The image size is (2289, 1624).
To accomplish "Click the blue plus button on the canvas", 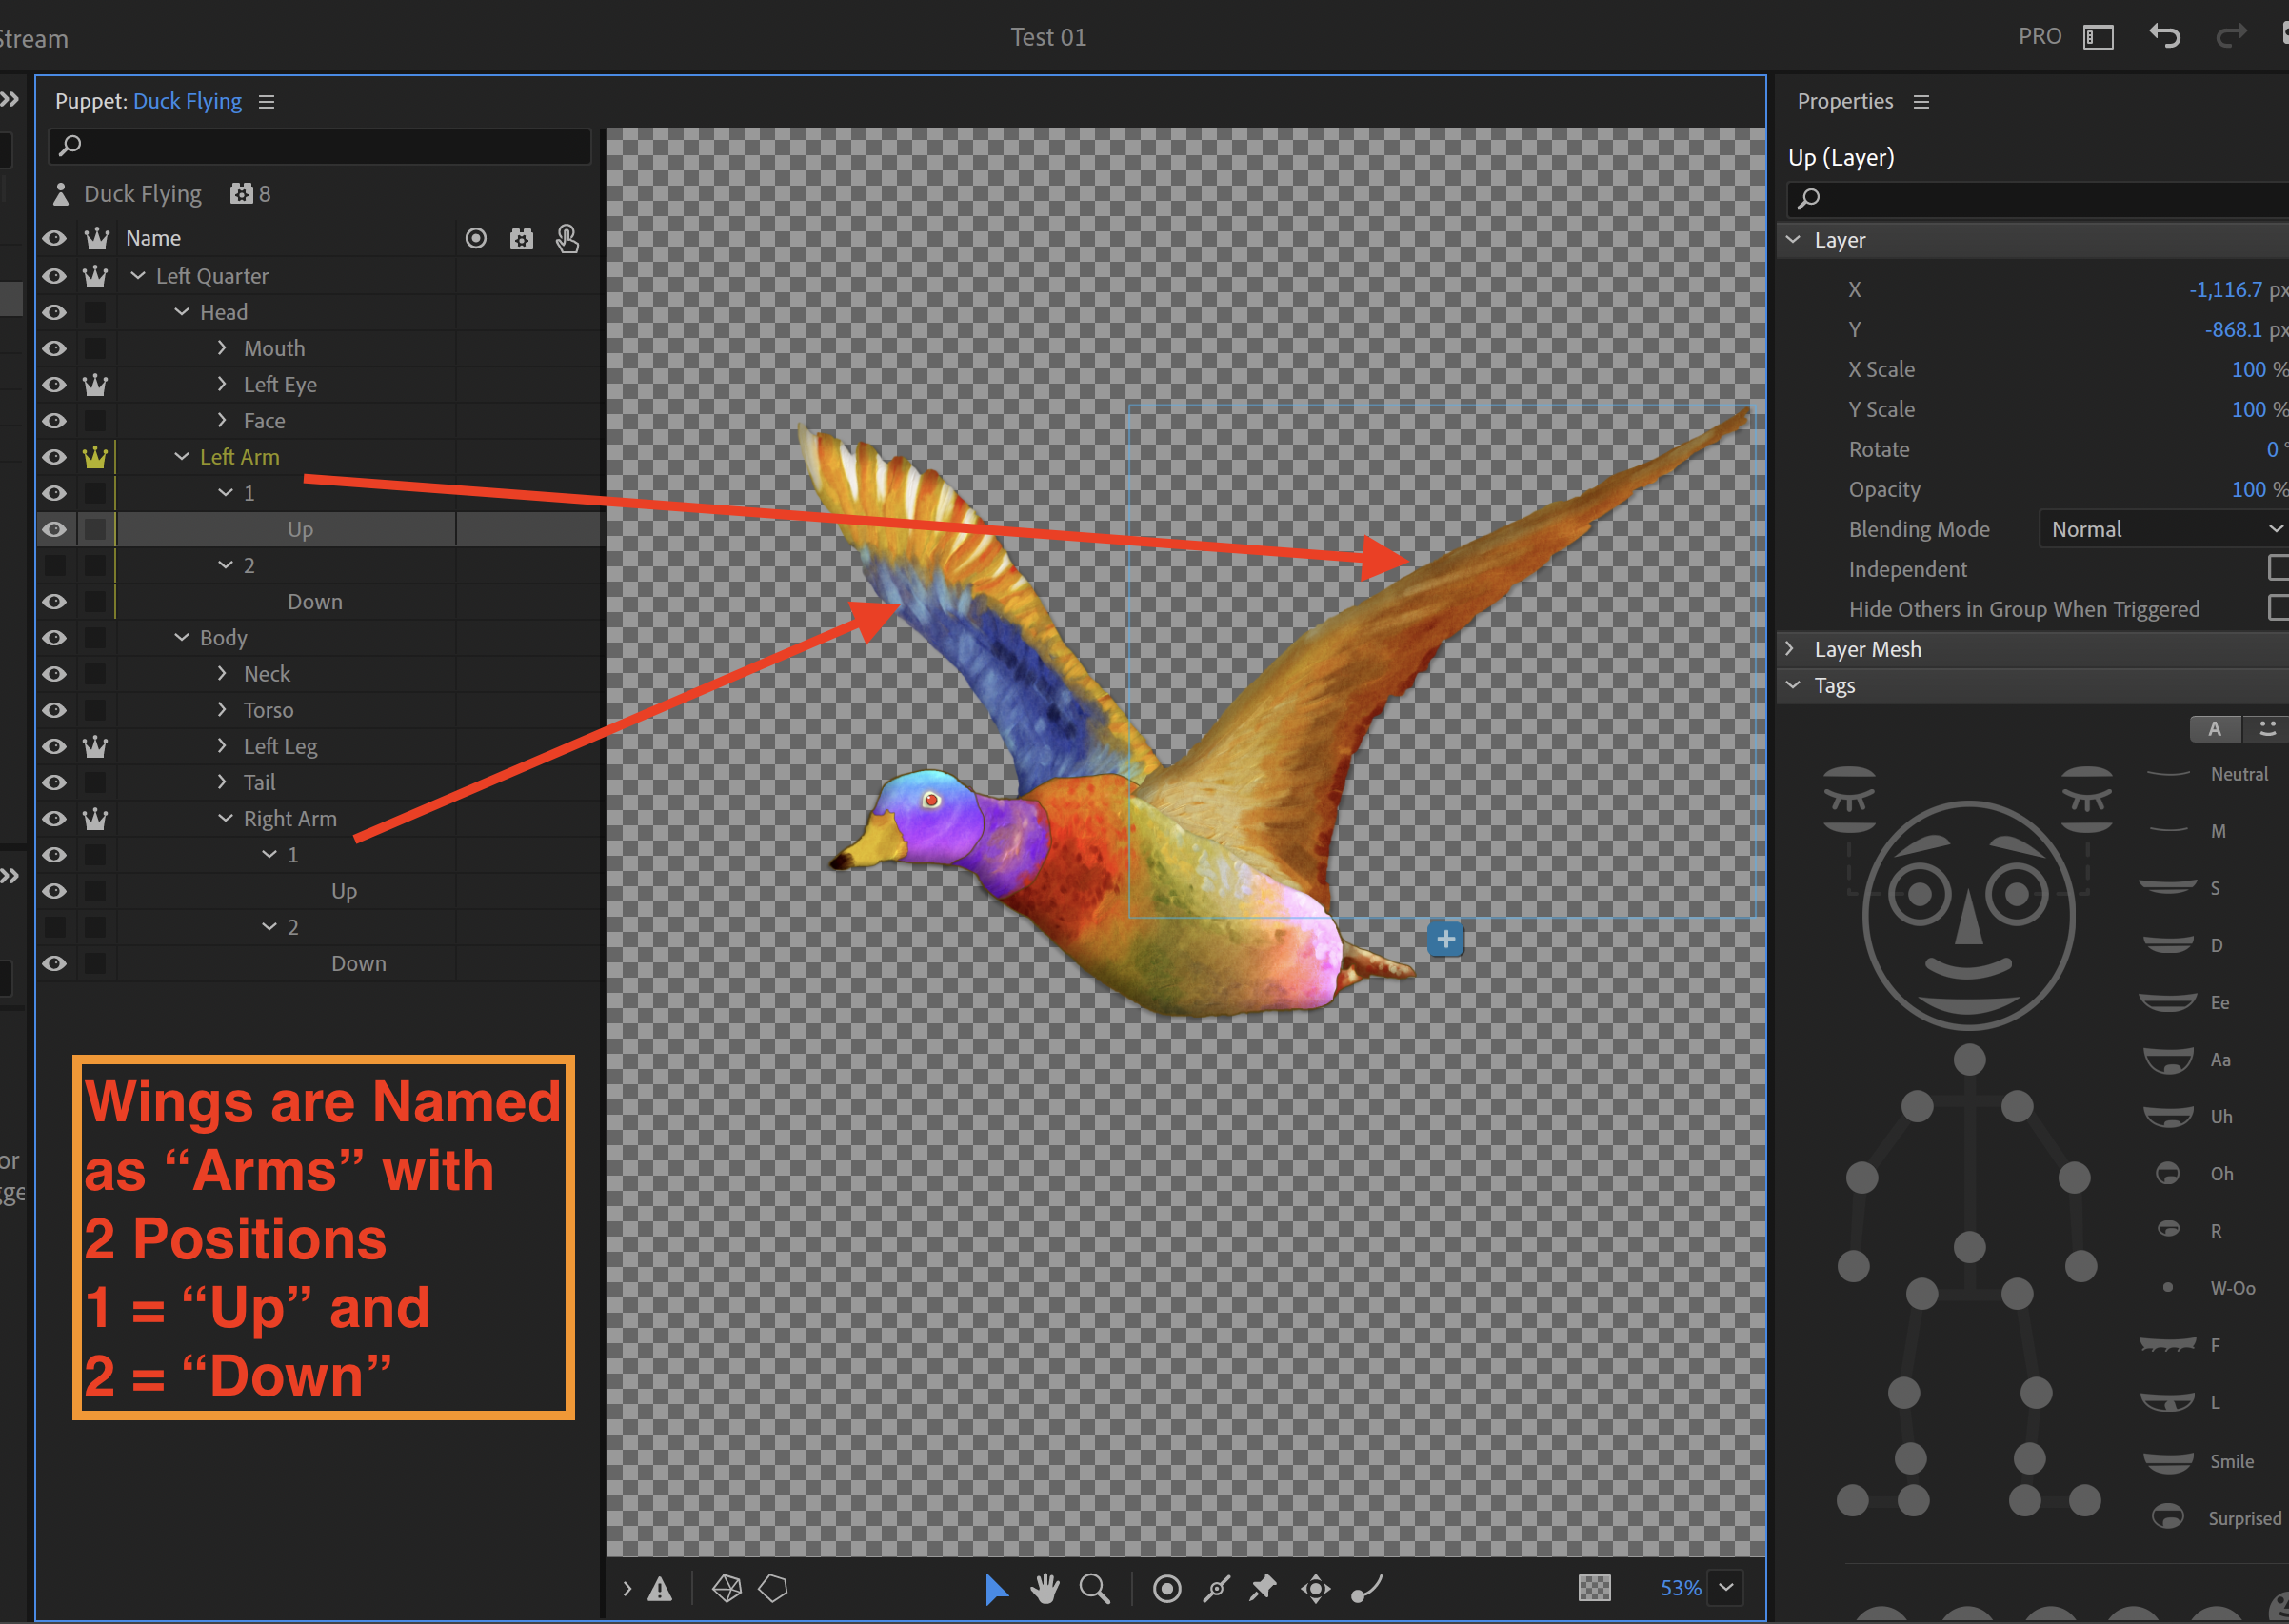I will pyautogui.click(x=1446, y=938).
